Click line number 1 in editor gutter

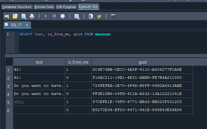[8, 34]
